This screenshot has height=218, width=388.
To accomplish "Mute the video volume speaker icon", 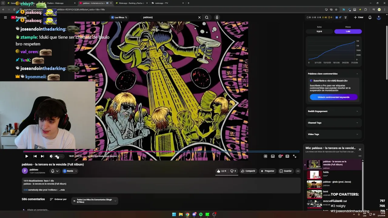I will point(51,156).
